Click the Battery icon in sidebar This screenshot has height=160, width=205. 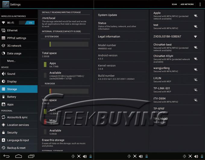click(x=3, y=97)
